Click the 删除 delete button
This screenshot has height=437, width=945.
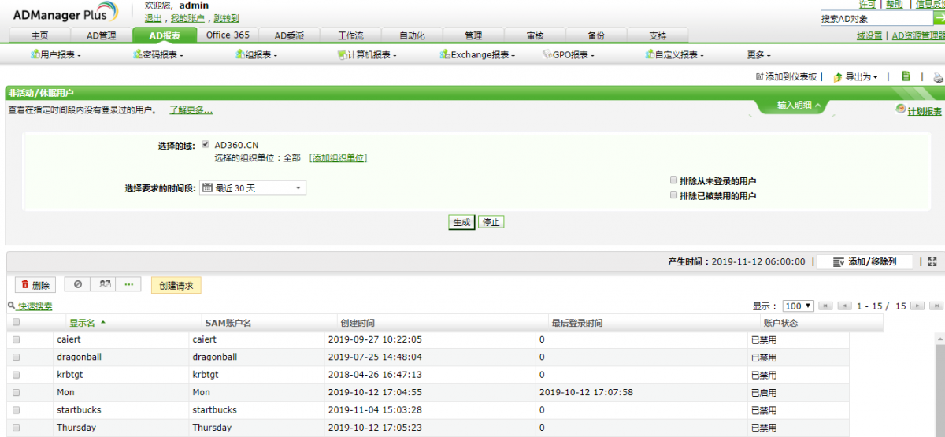pyautogui.click(x=35, y=285)
